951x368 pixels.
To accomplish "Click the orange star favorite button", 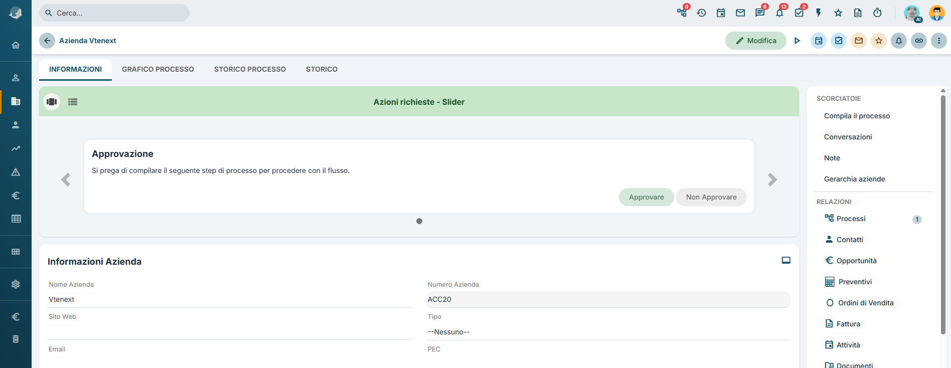I will [879, 41].
